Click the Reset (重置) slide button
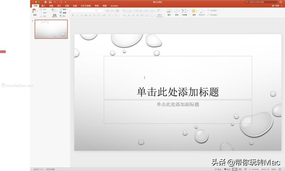The height and width of the screenshot is (171, 285). pos(63,13)
